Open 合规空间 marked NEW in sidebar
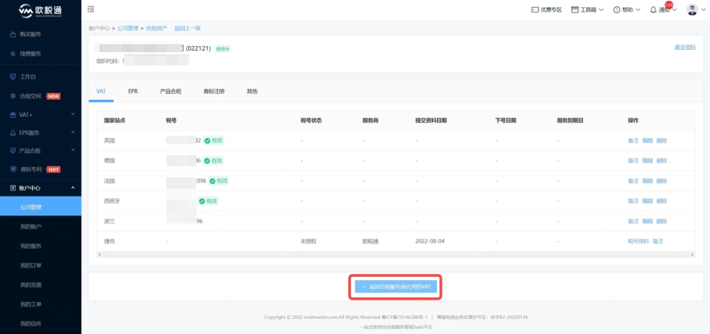 pyautogui.click(x=30, y=96)
